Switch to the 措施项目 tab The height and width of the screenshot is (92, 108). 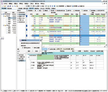pos(37,8)
